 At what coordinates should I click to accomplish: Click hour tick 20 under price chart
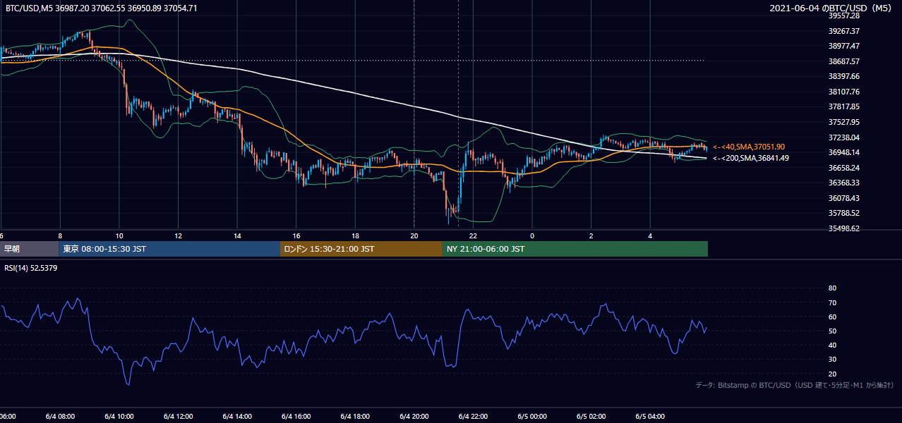pyautogui.click(x=414, y=236)
